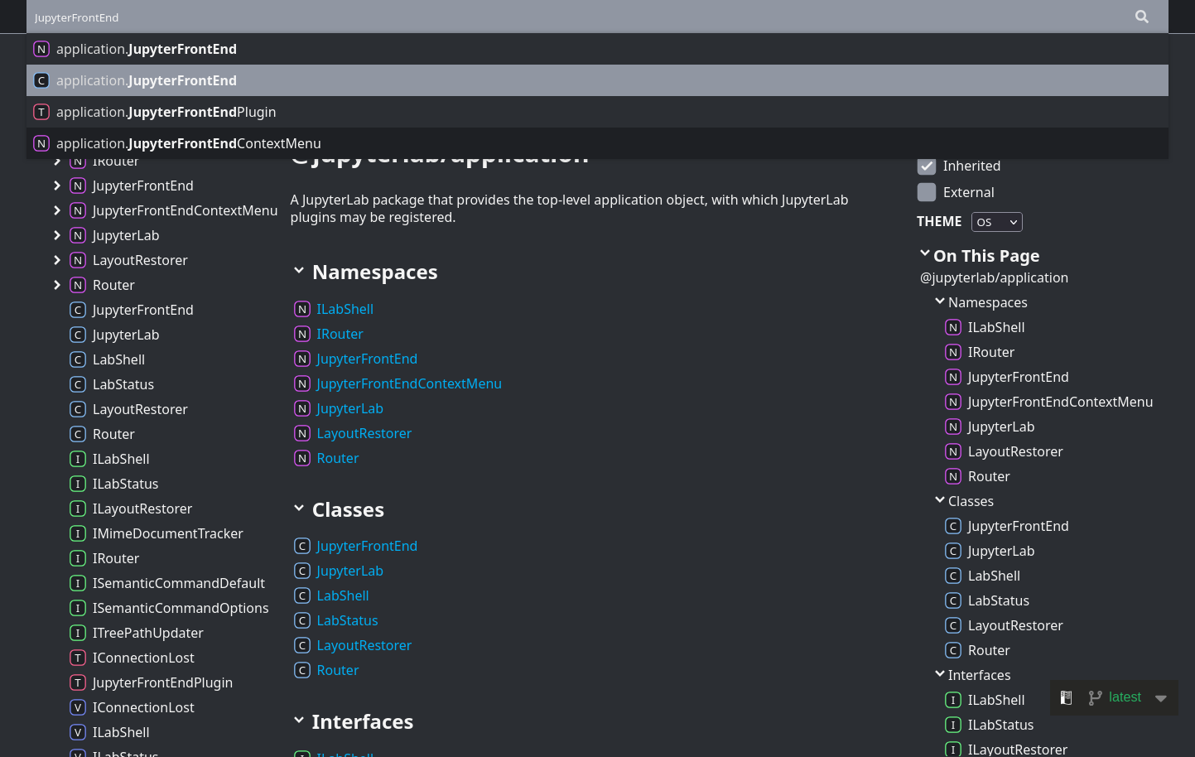Go to LayoutRestorer class in right sidebar

pyautogui.click(x=1015, y=625)
